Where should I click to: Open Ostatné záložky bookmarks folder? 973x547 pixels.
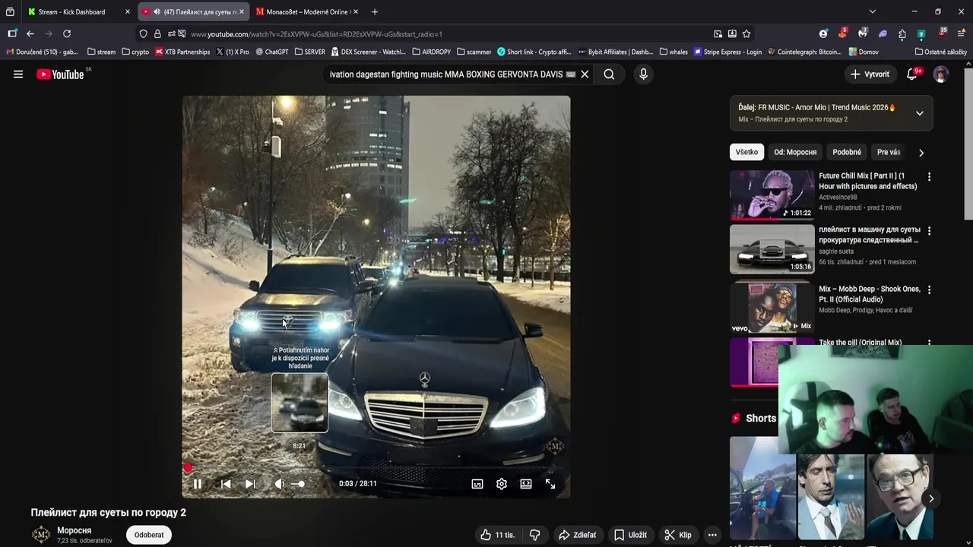coord(941,52)
